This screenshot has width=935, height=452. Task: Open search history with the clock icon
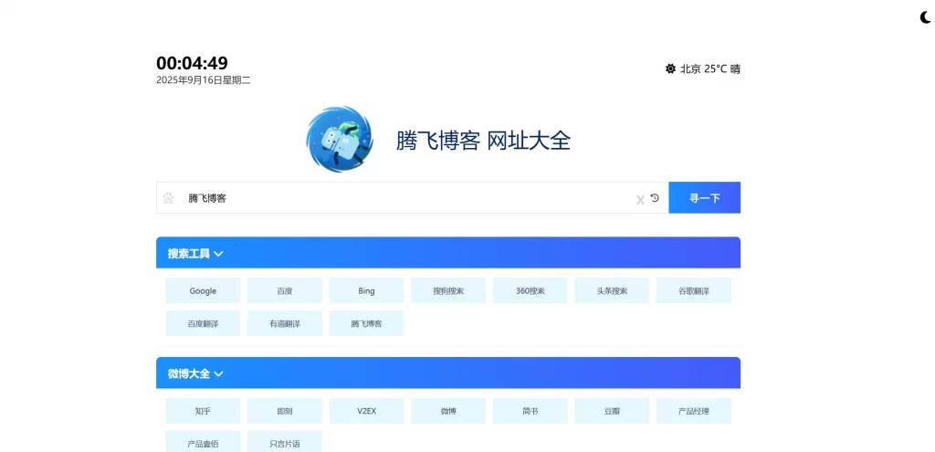click(x=655, y=198)
